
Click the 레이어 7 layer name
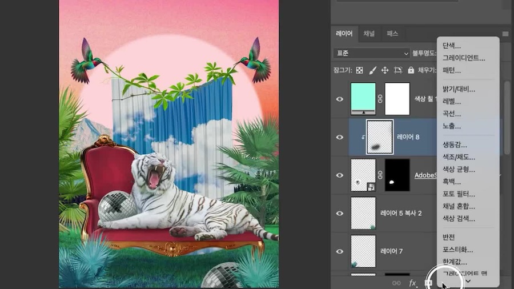click(391, 251)
